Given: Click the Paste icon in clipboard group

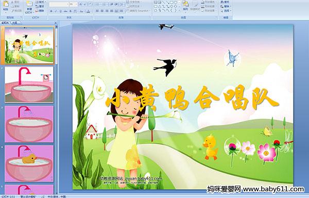Looking at the screenshot, I should [6, 6].
